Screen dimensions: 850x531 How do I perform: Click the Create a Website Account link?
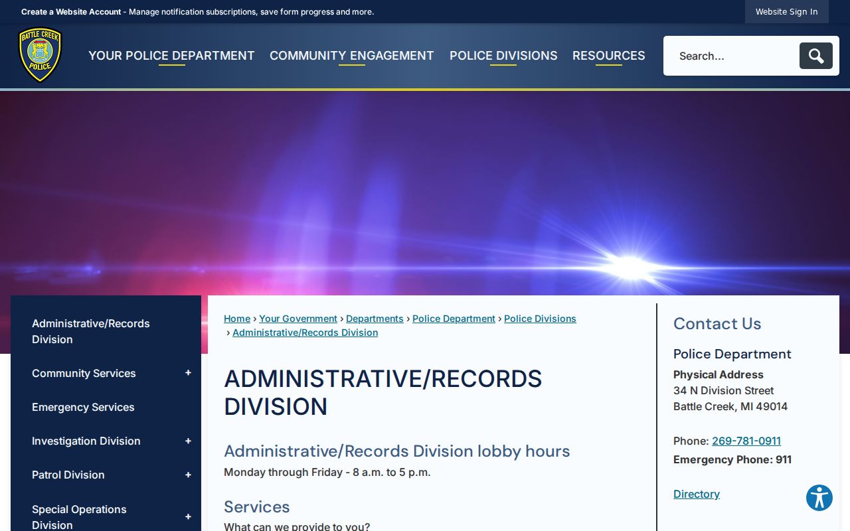coord(71,12)
